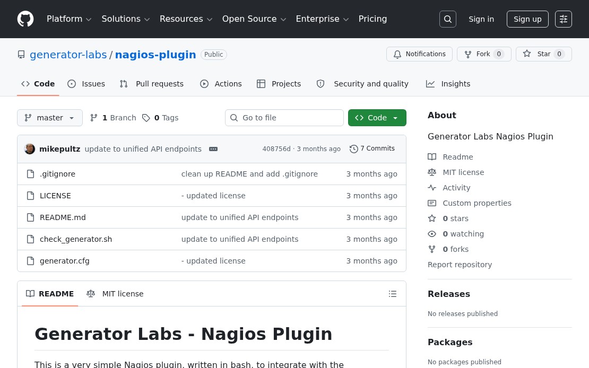Viewport: 589px width, 368px height.
Task: Click mikepultz avatar image
Action: click(30, 148)
